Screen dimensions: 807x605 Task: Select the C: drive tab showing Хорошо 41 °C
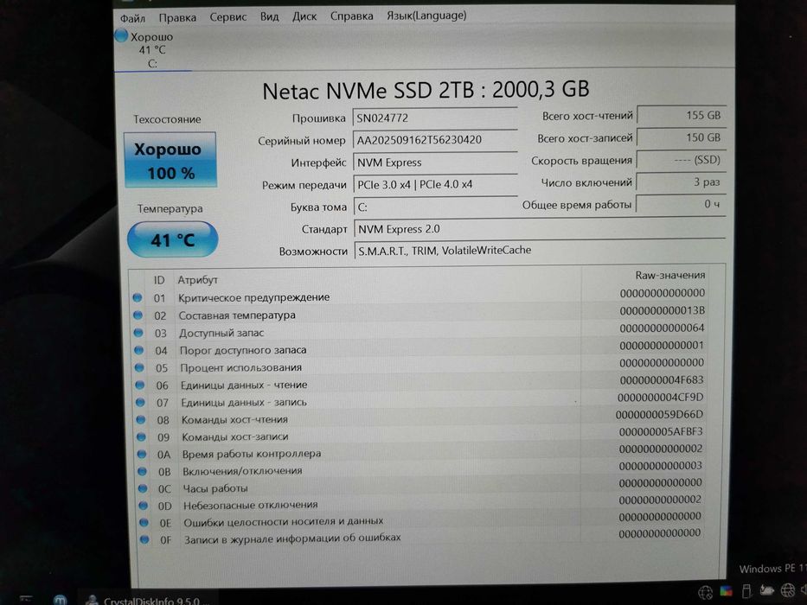(x=152, y=50)
